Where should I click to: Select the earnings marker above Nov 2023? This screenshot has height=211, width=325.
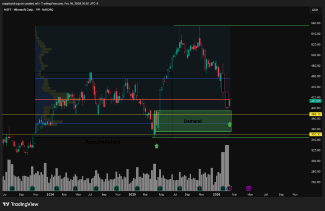(32, 188)
